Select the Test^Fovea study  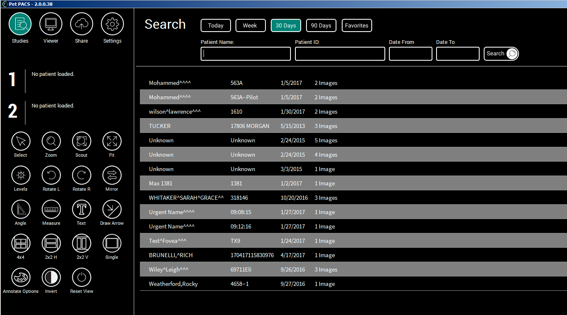click(353, 241)
